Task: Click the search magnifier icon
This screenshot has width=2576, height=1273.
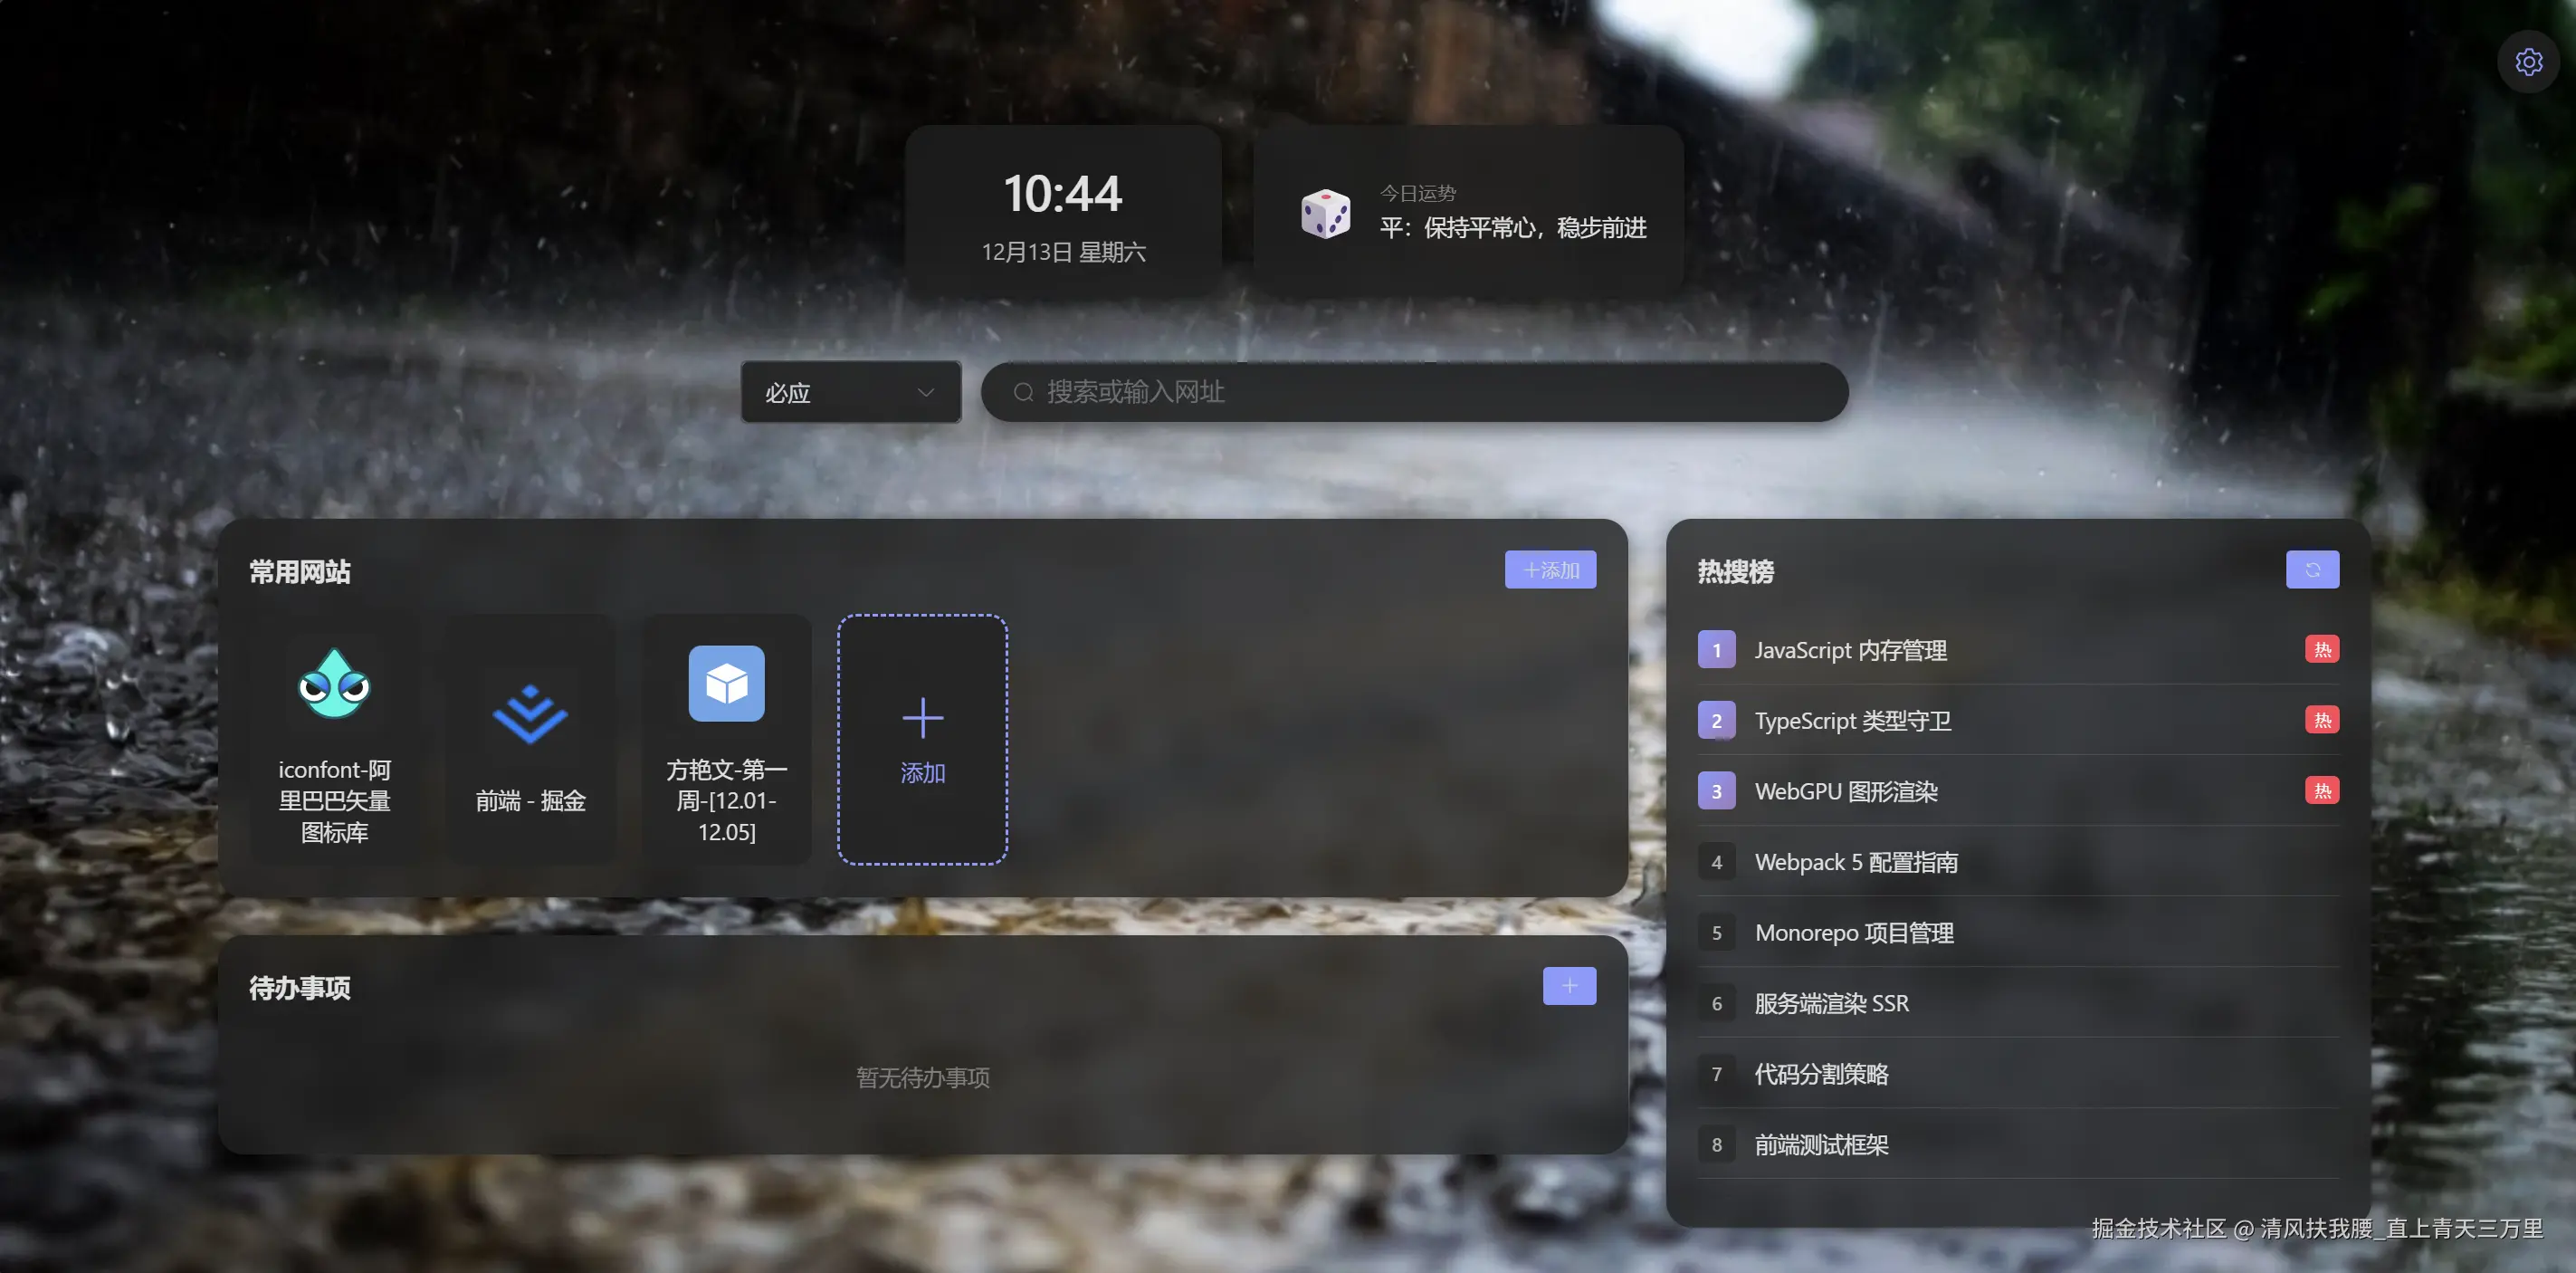Action: 1022,392
